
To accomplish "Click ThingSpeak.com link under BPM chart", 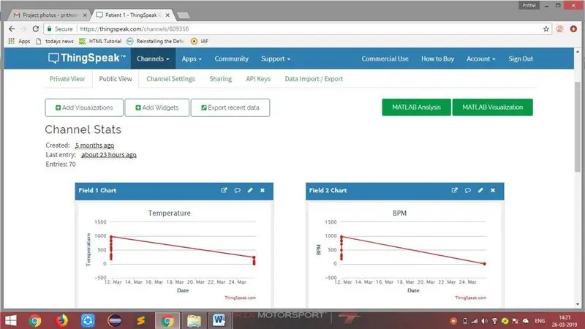I will [470, 298].
